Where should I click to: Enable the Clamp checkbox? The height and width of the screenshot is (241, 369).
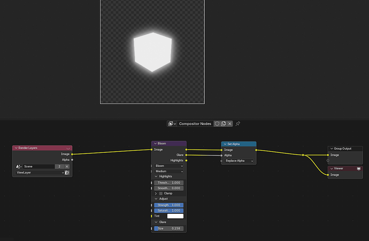pos(161,193)
